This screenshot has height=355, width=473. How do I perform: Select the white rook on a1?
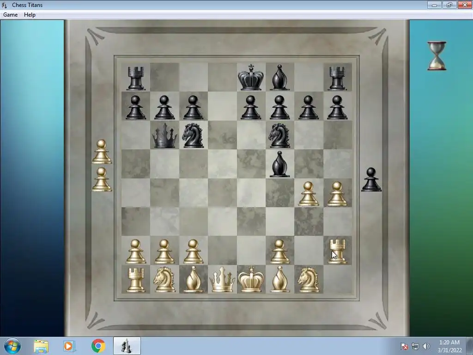coord(135,281)
